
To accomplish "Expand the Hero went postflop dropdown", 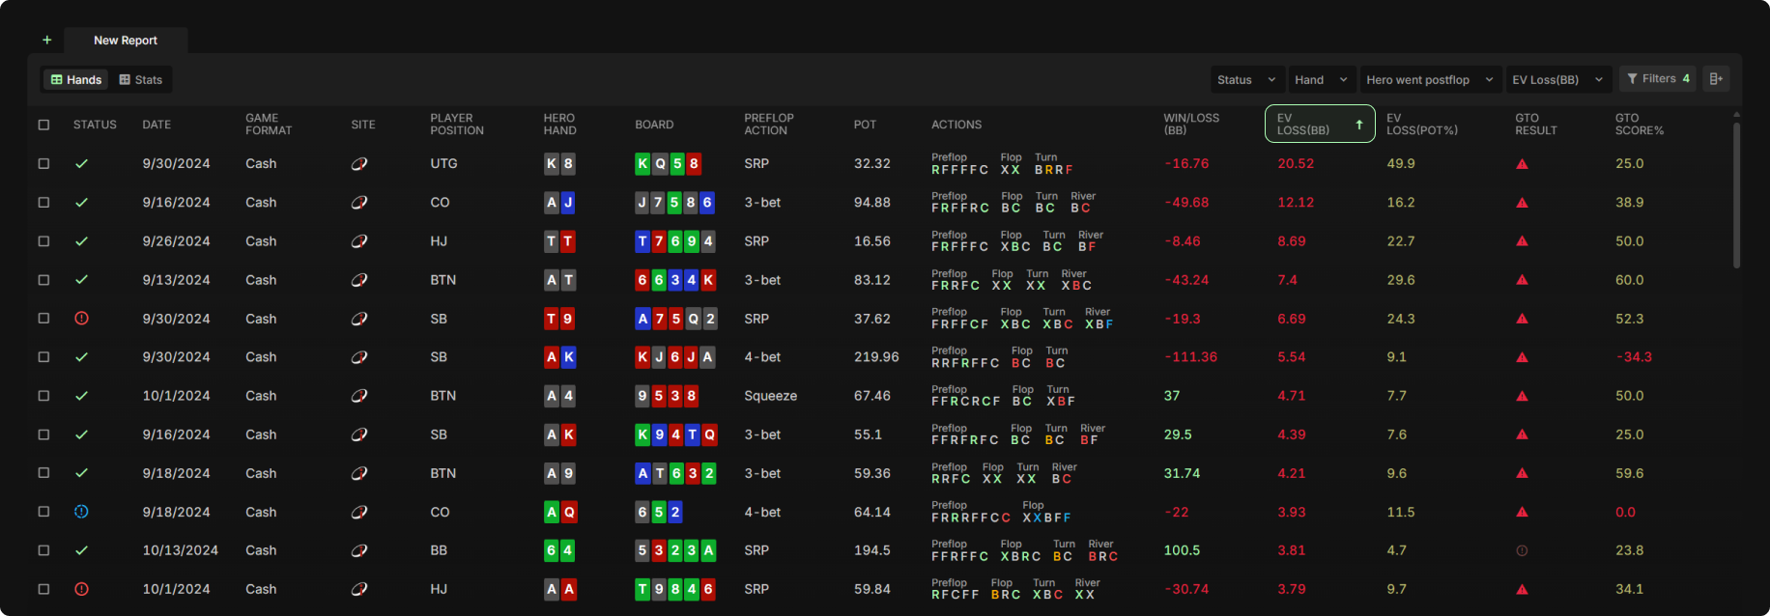I will click(1430, 80).
